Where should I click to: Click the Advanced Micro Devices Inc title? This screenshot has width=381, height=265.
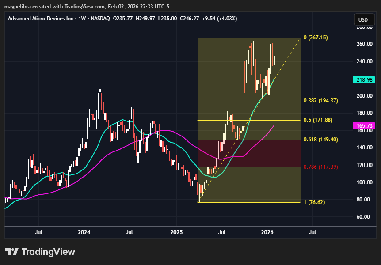[x=41, y=19]
